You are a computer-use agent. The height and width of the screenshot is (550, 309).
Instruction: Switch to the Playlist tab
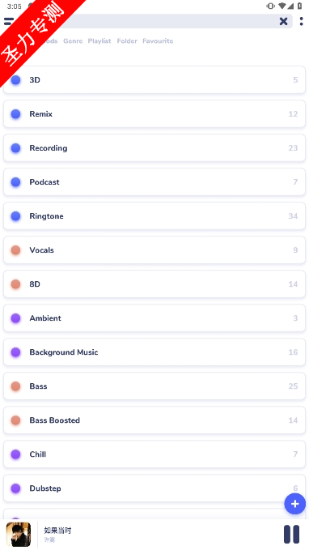[x=99, y=41]
